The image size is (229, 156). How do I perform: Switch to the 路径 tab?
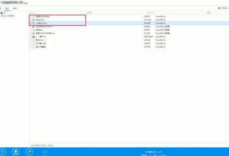[7, 9]
